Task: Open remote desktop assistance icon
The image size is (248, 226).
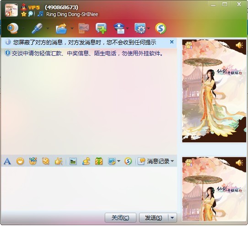Action: pos(140,28)
